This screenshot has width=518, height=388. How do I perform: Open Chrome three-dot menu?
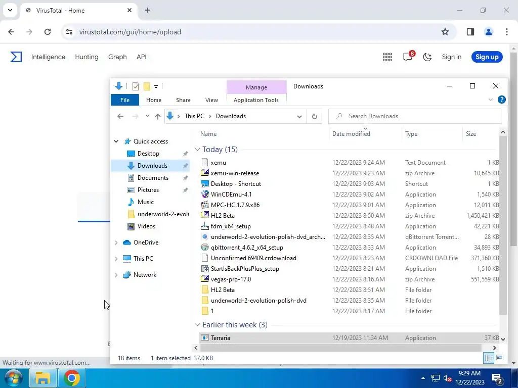click(x=507, y=32)
